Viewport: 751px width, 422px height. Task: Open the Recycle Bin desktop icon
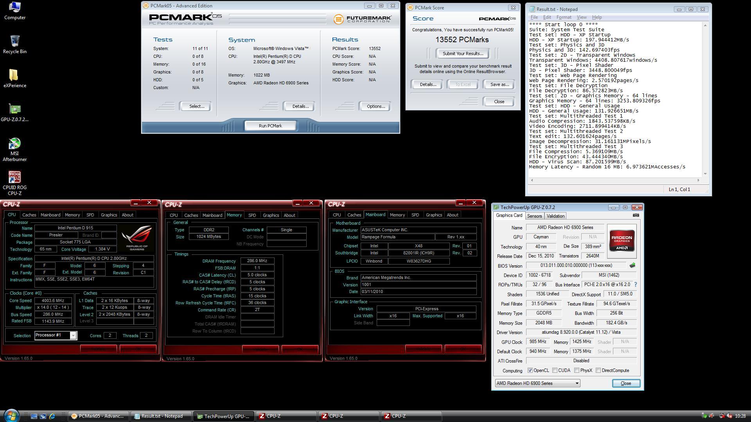point(14,44)
